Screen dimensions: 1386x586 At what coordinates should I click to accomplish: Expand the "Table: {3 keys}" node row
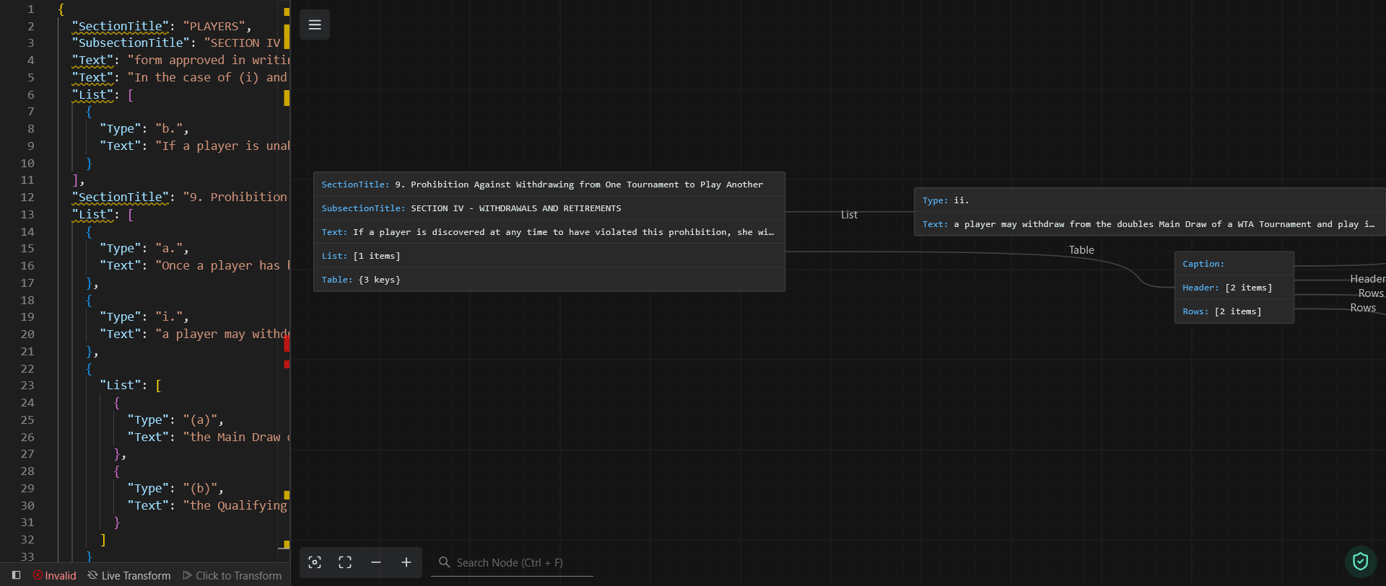[x=549, y=280]
